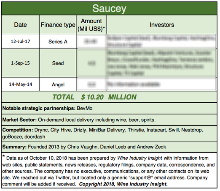Click the Market Sector description row
The width and height of the screenshot is (220, 191).
tap(109, 120)
